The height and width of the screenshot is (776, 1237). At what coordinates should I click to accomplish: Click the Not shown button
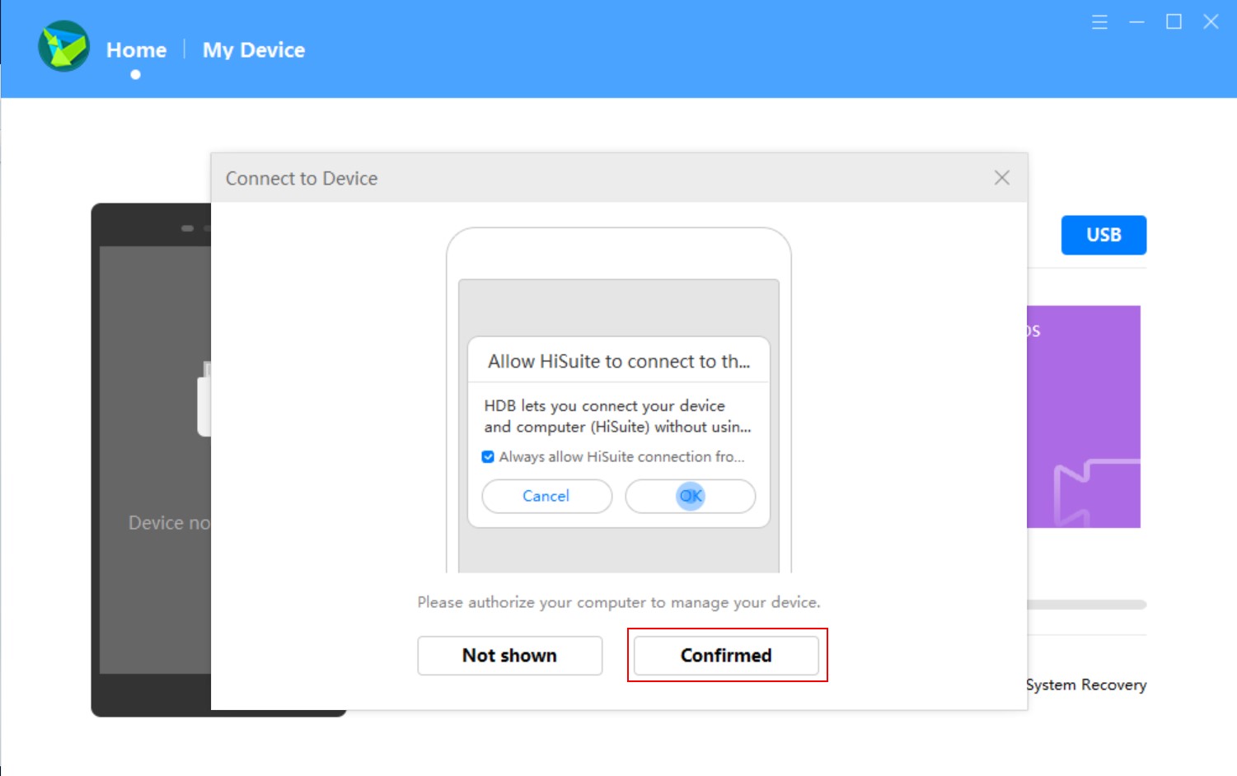click(509, 655)
